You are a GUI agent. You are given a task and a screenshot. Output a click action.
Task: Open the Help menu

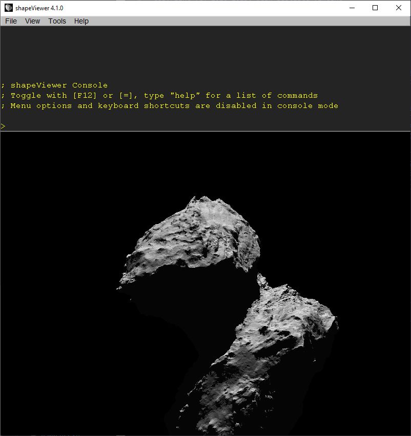[81, 21]
